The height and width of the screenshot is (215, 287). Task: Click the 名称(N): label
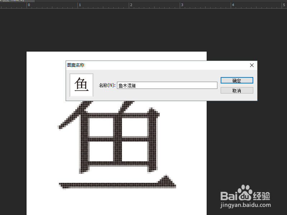(x=107, y=85)
